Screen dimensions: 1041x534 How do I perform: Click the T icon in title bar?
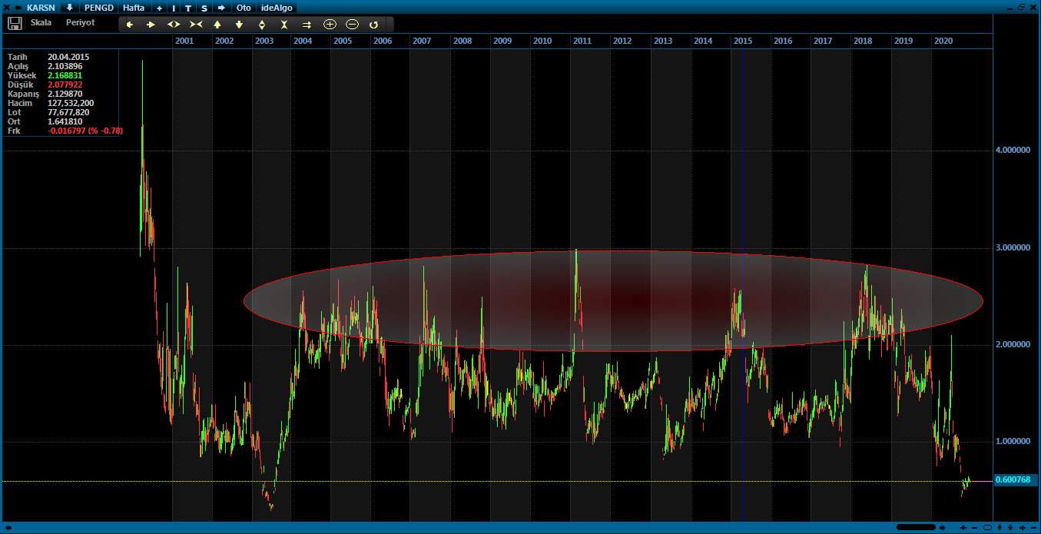[188, 8]
